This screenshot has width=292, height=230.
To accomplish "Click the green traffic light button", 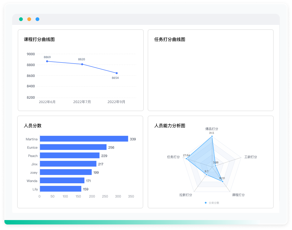I will pos(21,19).
